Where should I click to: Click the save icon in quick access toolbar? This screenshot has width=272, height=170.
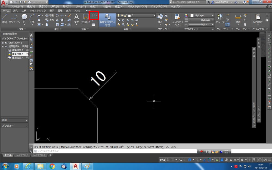[20, 2]
